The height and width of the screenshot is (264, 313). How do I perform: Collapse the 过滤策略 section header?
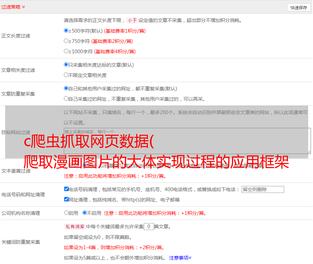pyautogui.click(x=13, y=7)
